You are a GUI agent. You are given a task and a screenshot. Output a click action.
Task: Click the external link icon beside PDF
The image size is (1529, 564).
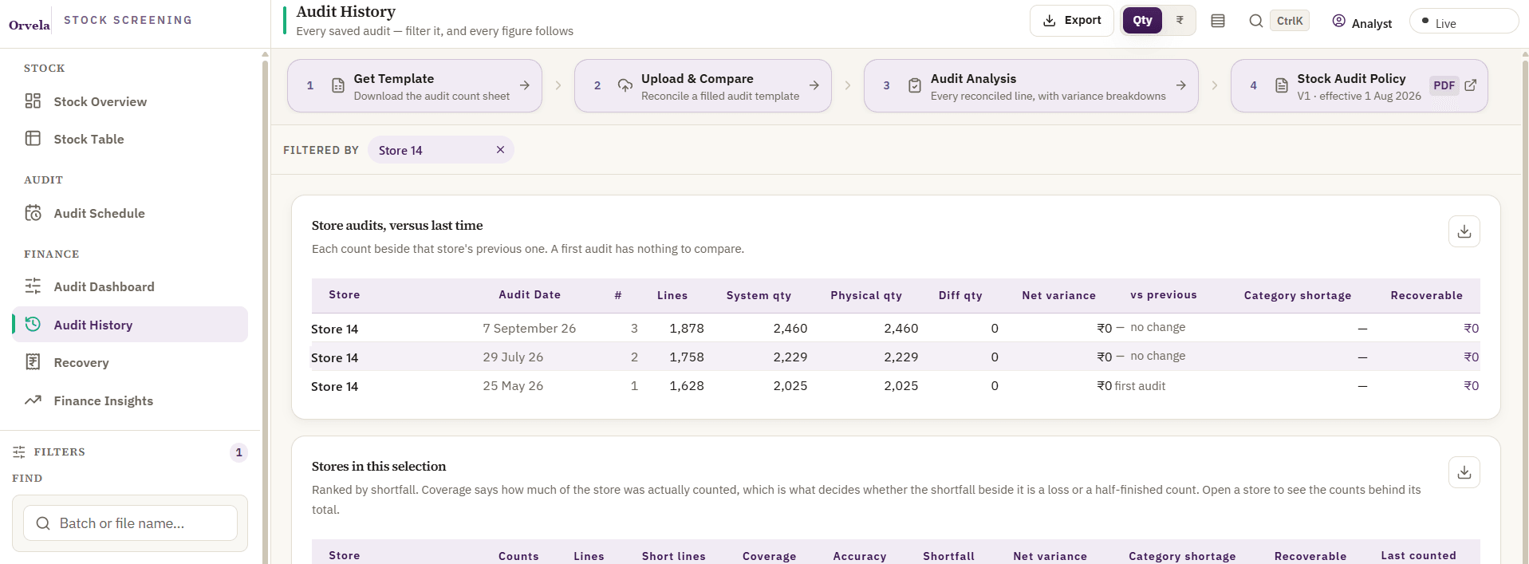(x=1471, y=85)
